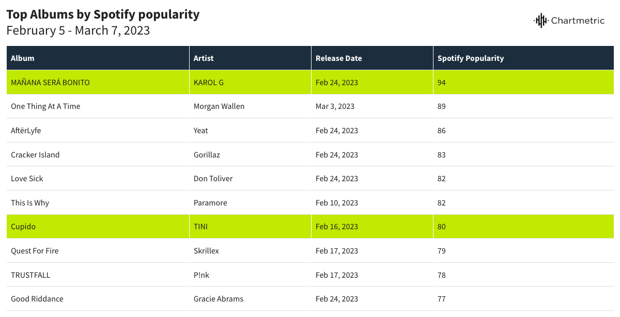Click the KAROL G artist cell
This screenshot has width=620, height=317.
(209, 83)
